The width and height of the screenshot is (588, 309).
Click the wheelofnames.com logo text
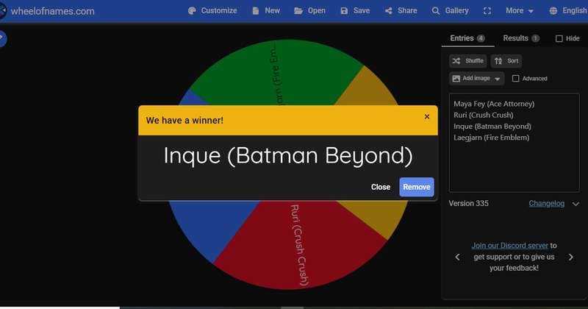[52, 11]
